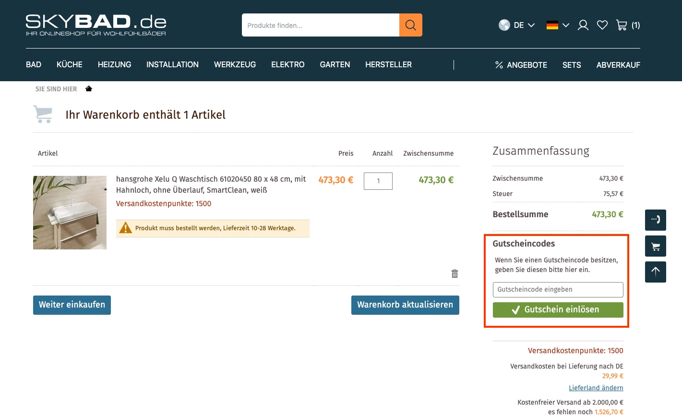Click the percent icon beside ANGEBOTE
The width and height of the screenshot is (682, 420).
(499, 65)
